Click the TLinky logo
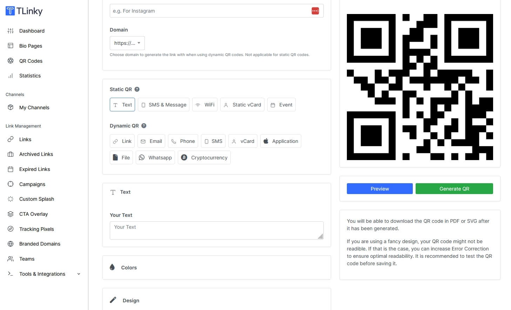This screenshot has width=511, height=310. (24, 11)
